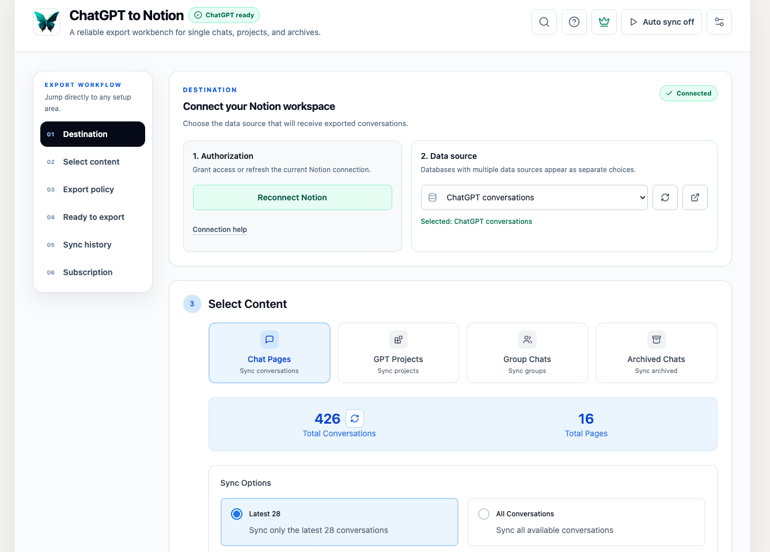Click '1. Authorization' heading
The width and height of the screenshot is (770, 552).
(223, 156)
